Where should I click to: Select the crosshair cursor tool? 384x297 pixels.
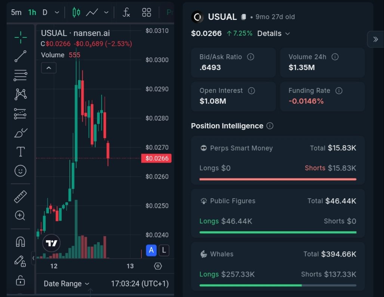point(21,37)
